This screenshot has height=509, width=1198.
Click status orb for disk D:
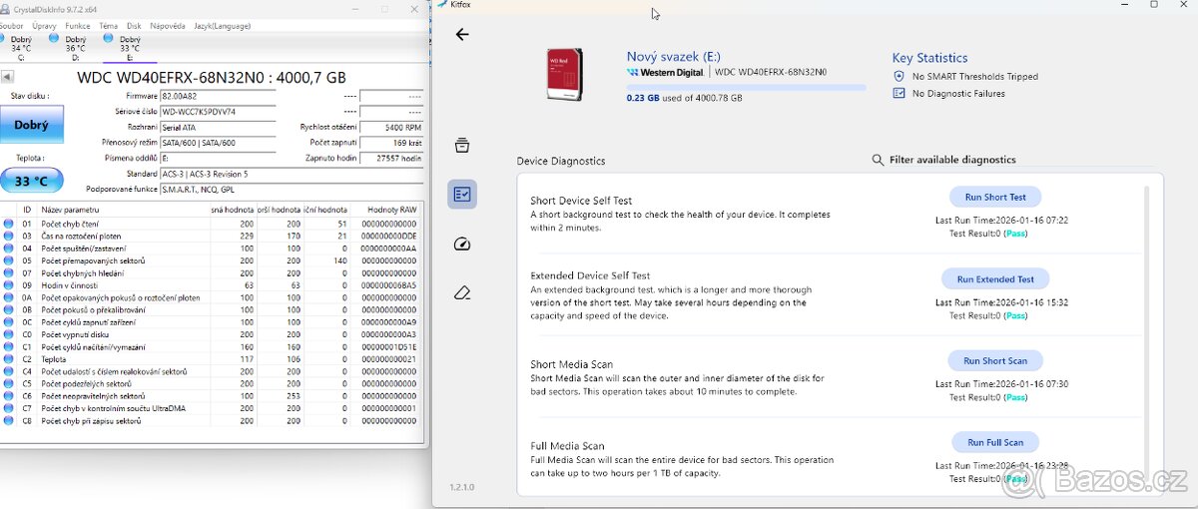tap(53, 38)
